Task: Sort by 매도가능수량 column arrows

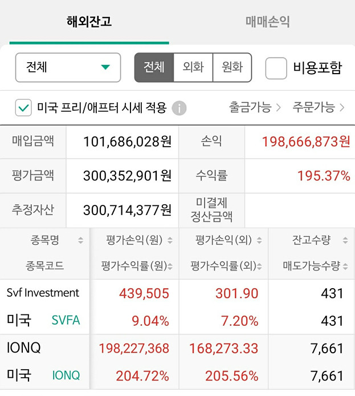Action: pos(345,266)
